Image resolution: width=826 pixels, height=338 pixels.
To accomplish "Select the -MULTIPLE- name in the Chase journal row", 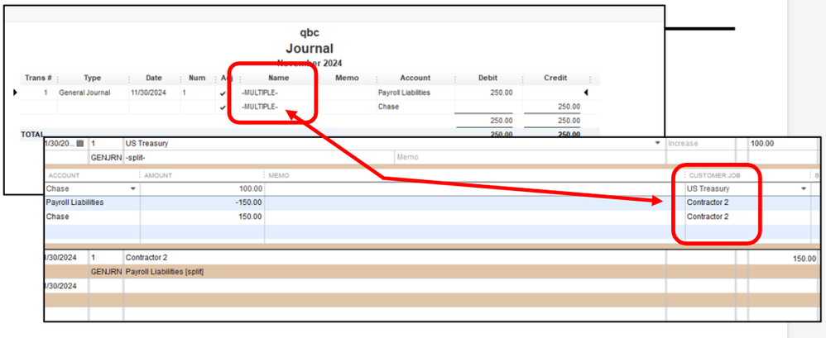I will 259,107.
